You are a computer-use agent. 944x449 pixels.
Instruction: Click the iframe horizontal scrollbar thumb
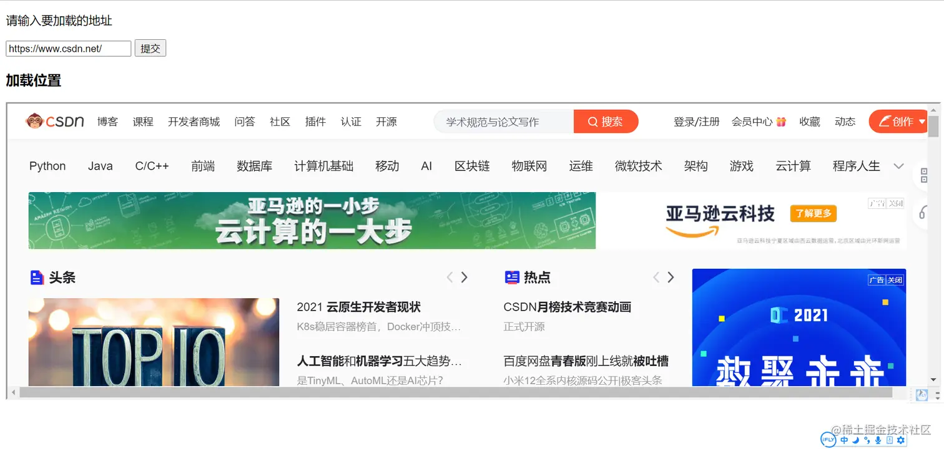456,393
